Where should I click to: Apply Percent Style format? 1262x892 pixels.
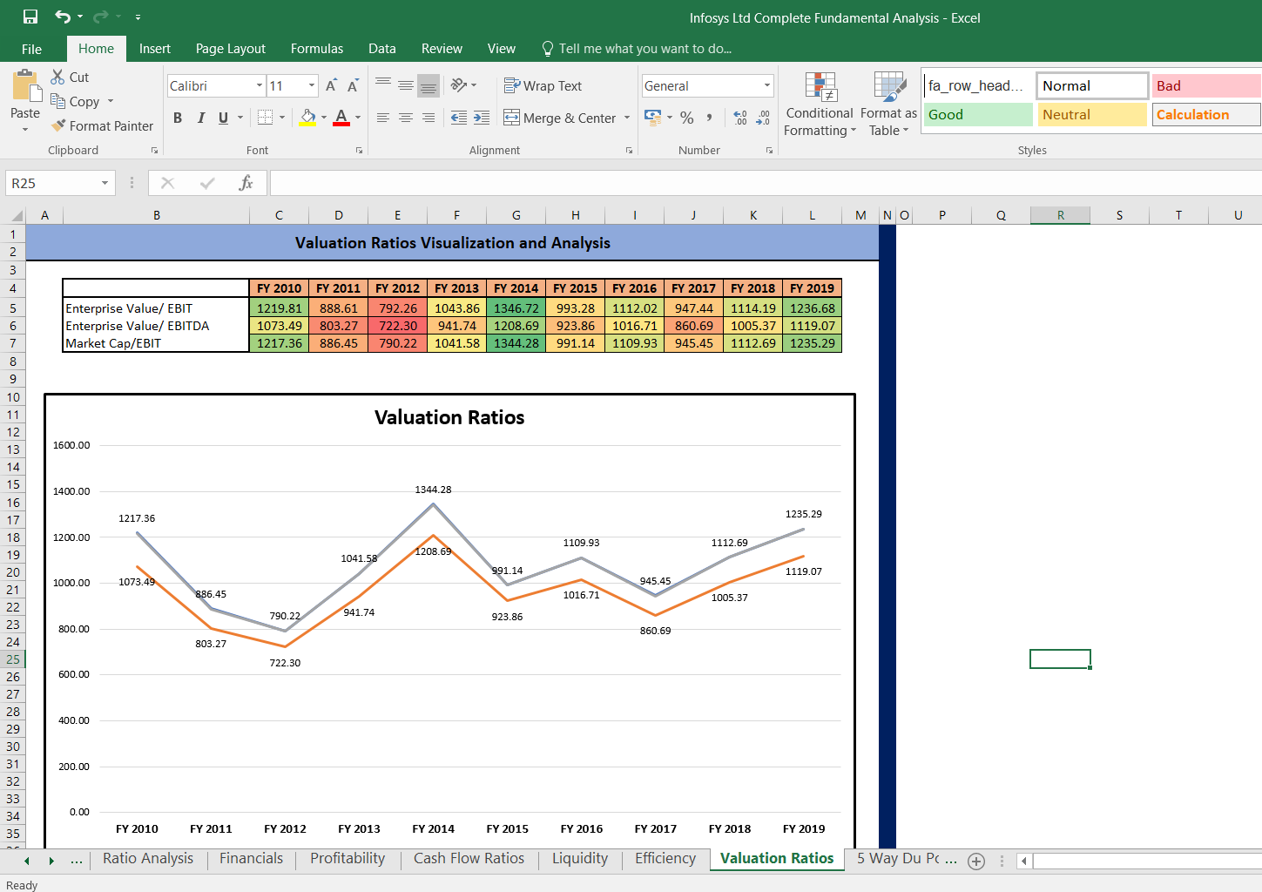687,118
